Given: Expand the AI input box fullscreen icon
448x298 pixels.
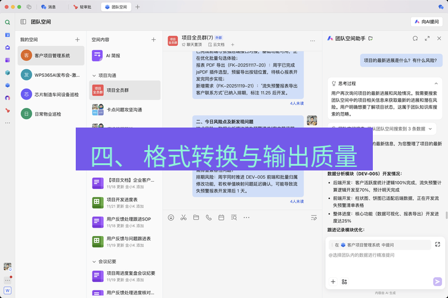Looking at the screenshot, I should pos(437,244).
